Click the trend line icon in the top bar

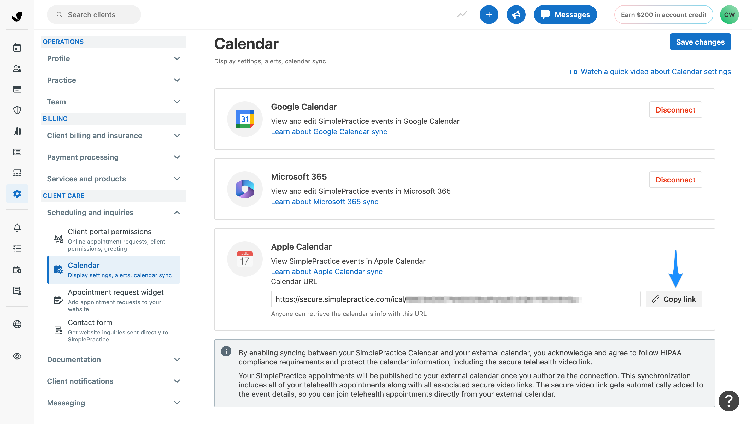tap(462, 15)
